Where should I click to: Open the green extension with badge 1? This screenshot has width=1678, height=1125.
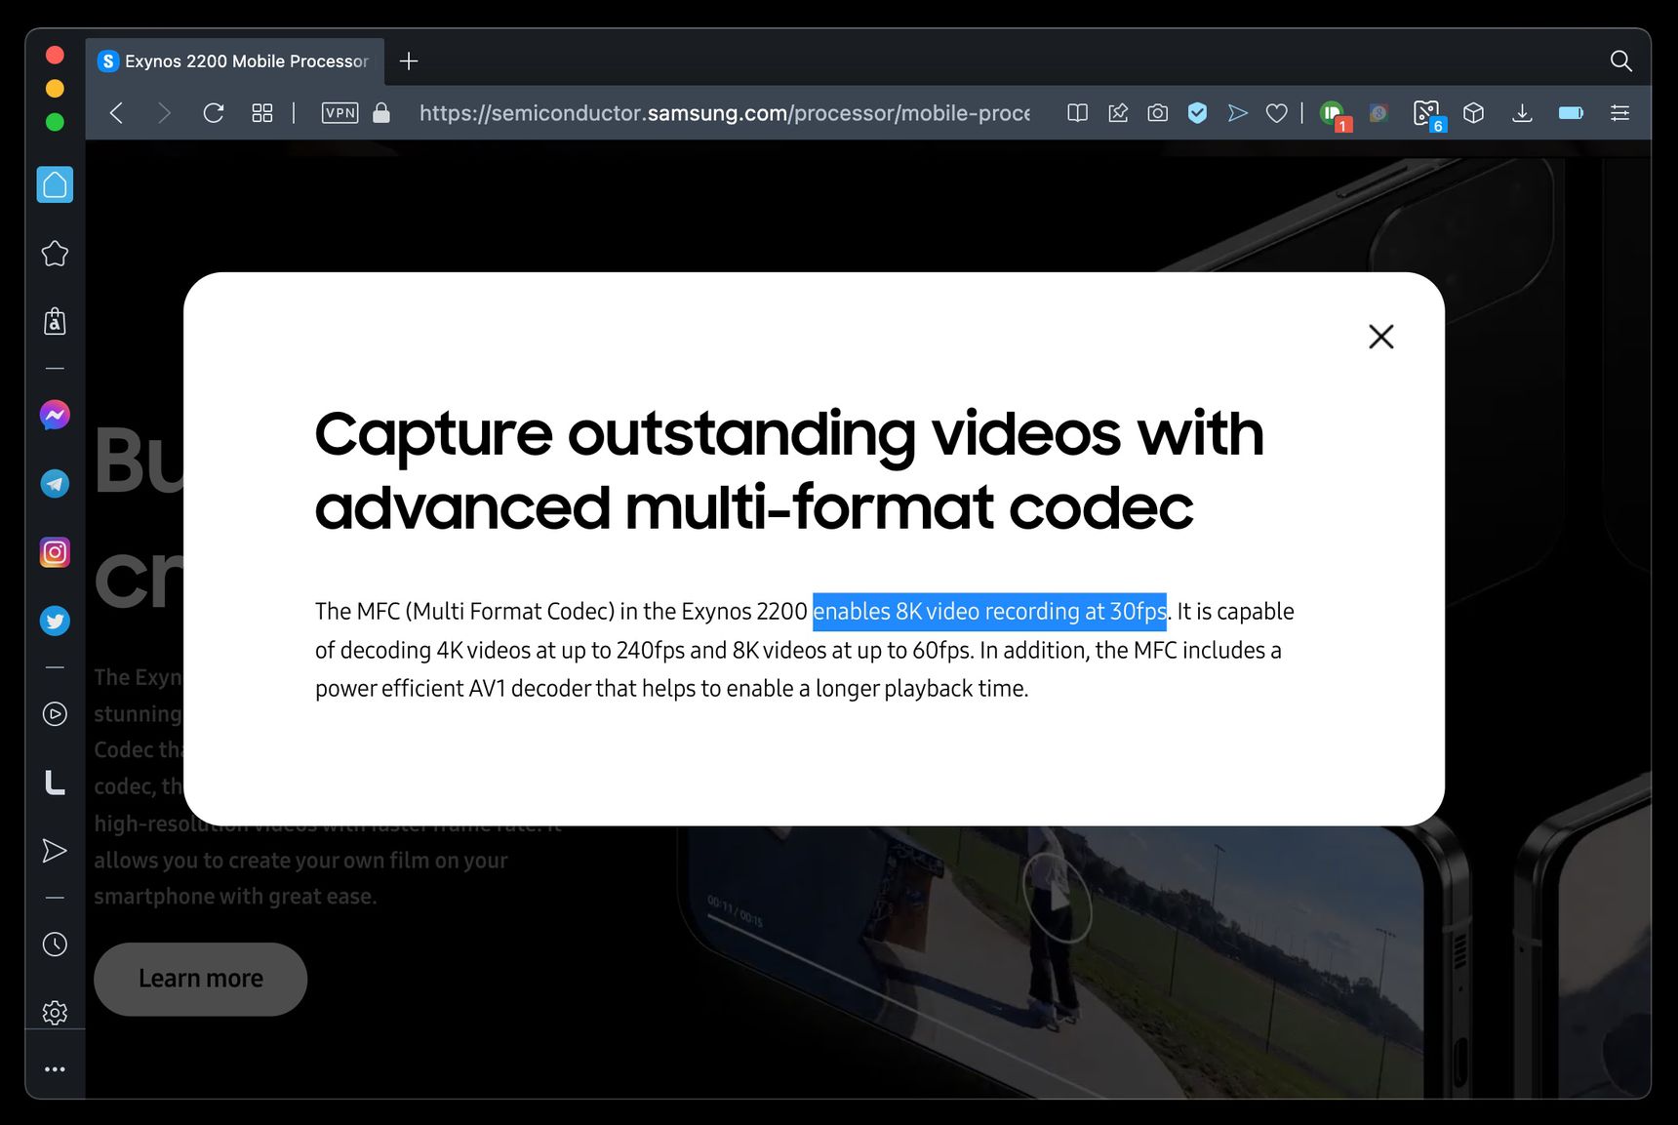[x=1333, y=114]
